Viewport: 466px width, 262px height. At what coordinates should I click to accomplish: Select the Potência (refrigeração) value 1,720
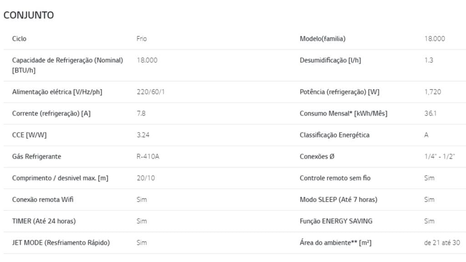pos(432,92)
